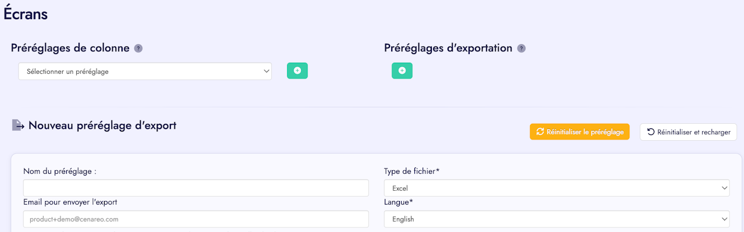Click undo arrow icon in Réinitialiser et recharger

click(651, 132)
